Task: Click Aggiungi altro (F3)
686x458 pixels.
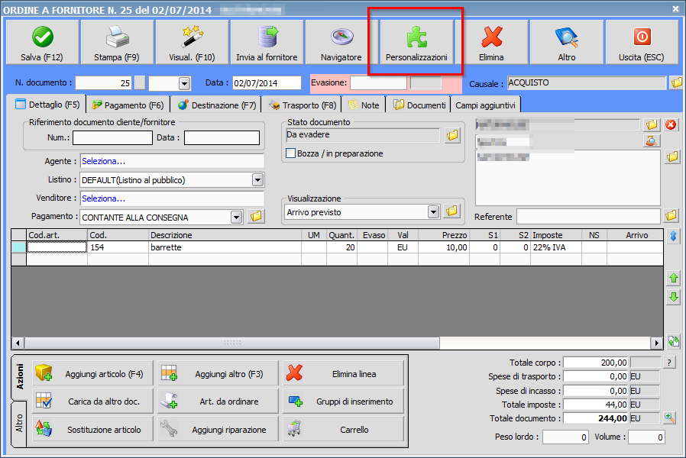Action: click(218, 374)
